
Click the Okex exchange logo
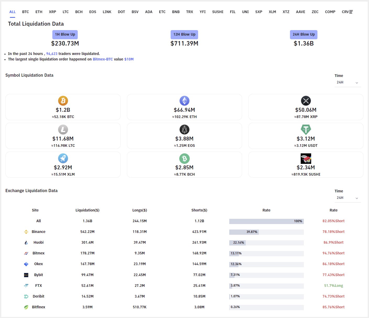tap(26, 264)
